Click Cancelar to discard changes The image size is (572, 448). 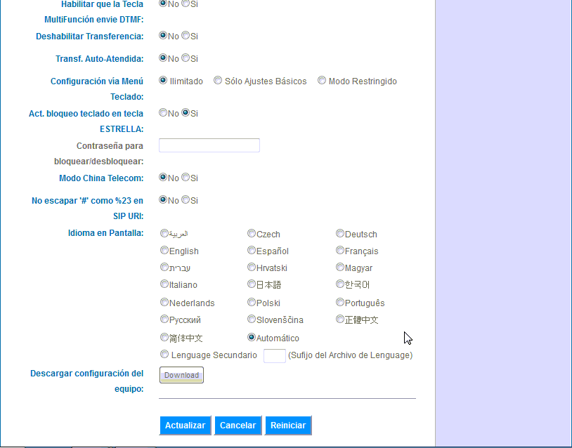[x=238, y=425]
